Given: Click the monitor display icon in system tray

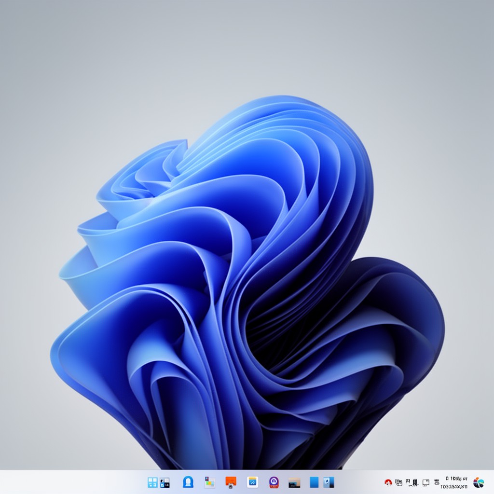Looking at the screenshot, I should (x=426, y=482).
